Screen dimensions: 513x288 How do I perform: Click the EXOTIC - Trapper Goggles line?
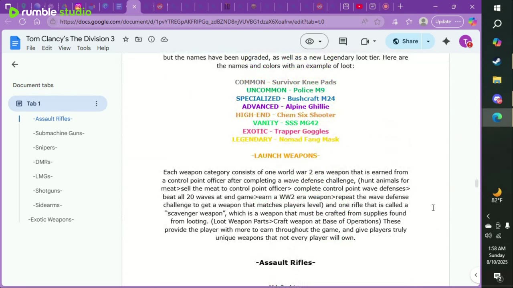tap(286, 131)
